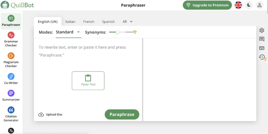Screen dimensions: 268x134
Task: Click the Synonyms label
Action: (96, 32)
